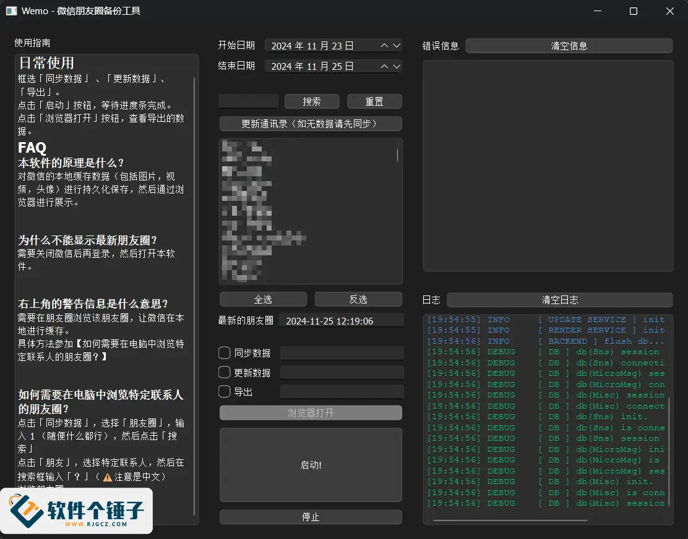Minimize the Wemo window
The width and height of the screenshot is (688, 539).
[598, 11]
